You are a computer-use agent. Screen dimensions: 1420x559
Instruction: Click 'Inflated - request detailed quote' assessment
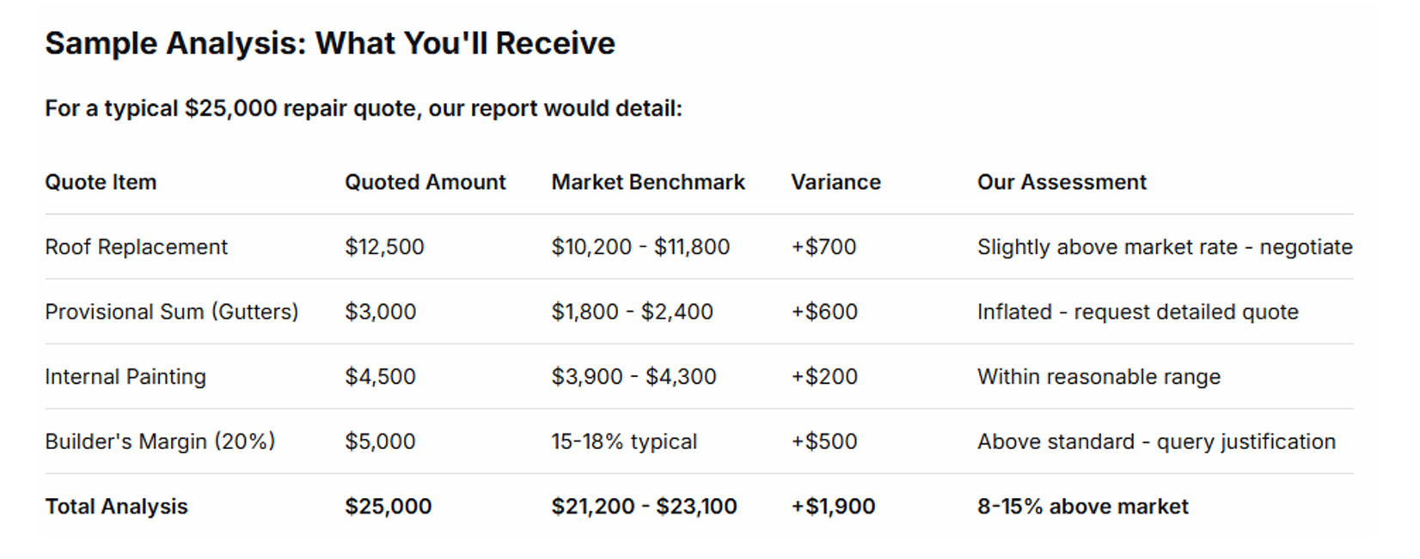click(1137, 312)
